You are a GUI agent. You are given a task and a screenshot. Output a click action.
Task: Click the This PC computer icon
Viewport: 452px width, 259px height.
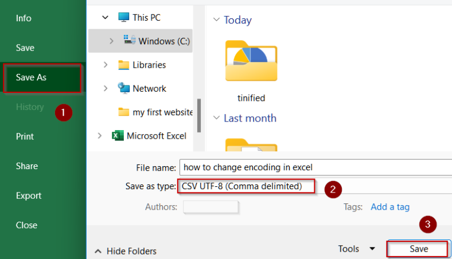coord(123,17)
